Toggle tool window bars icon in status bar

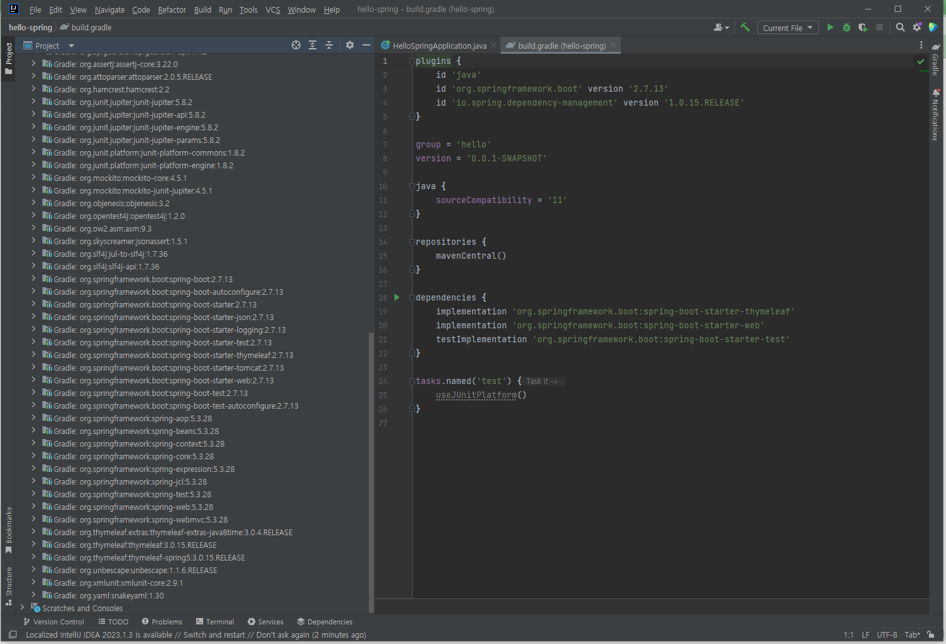click(x=12, y=635)
